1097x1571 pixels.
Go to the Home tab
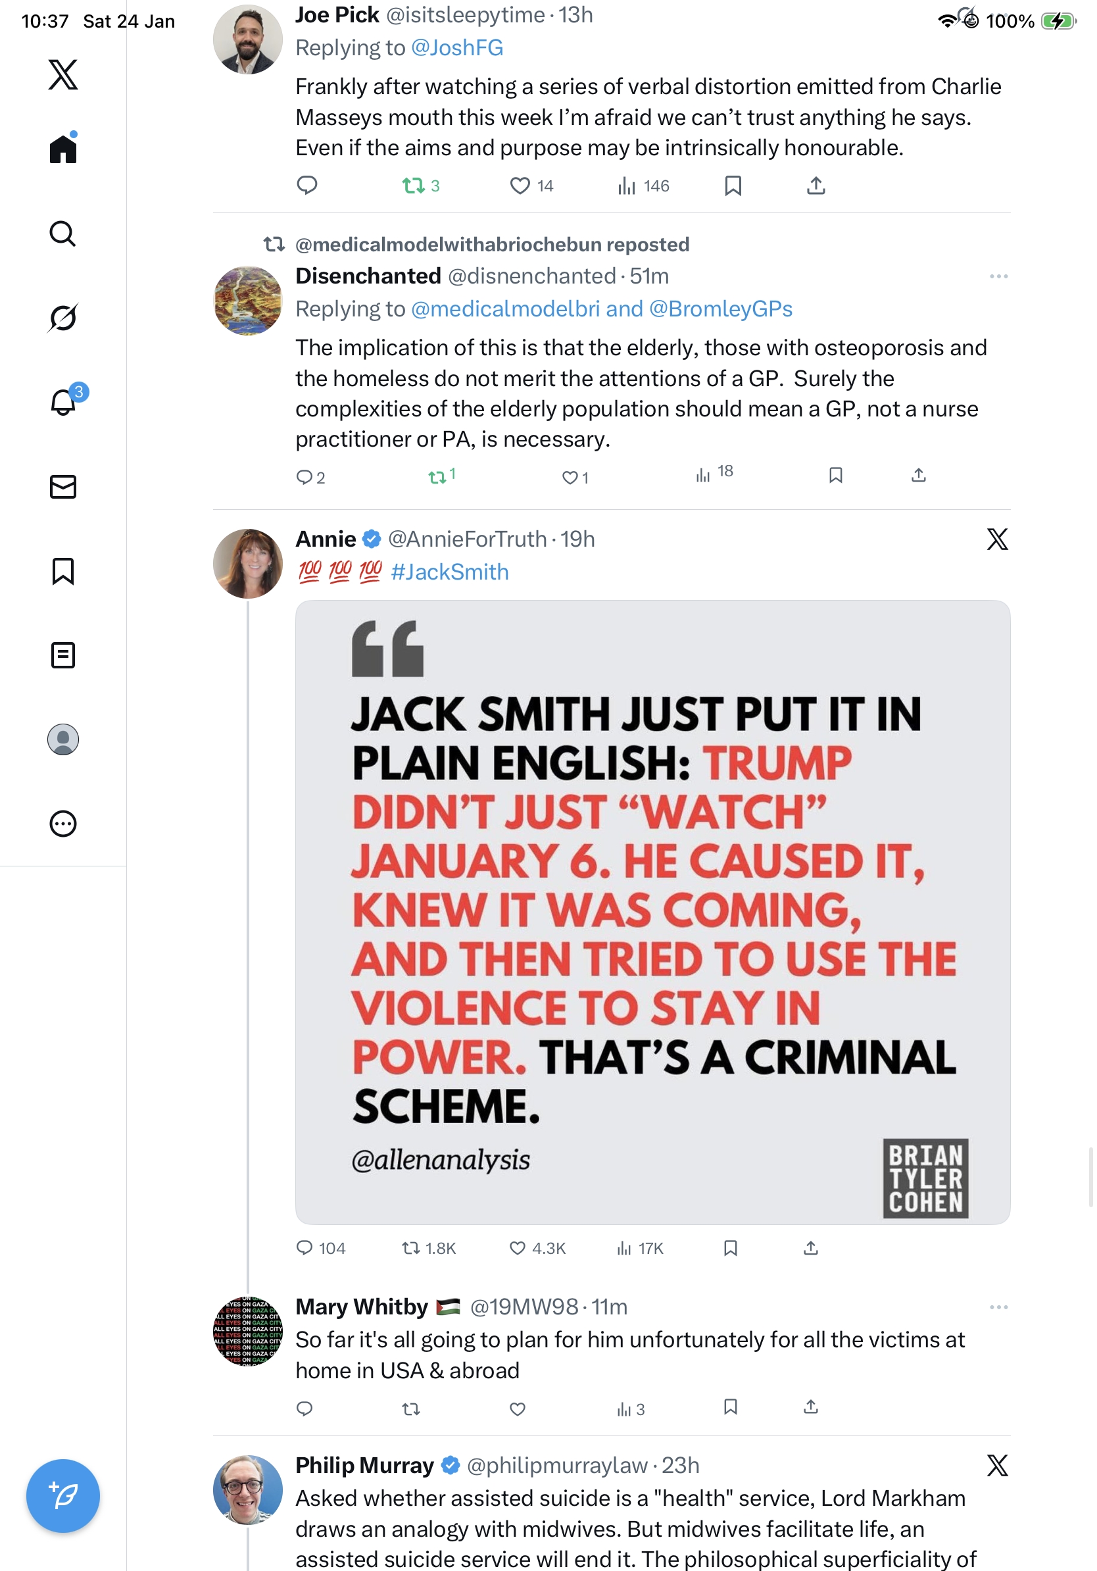pyautogui.click(x=63, y=149)
